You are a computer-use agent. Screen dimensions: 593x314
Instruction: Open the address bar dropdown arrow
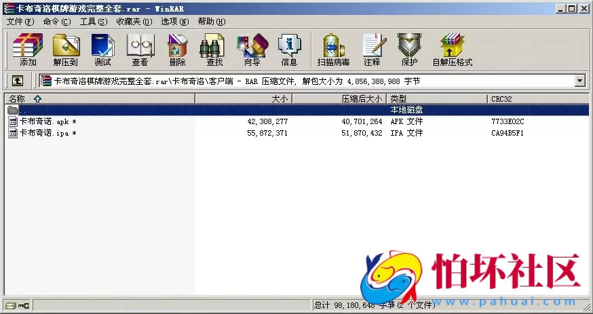tap(579, 81)
